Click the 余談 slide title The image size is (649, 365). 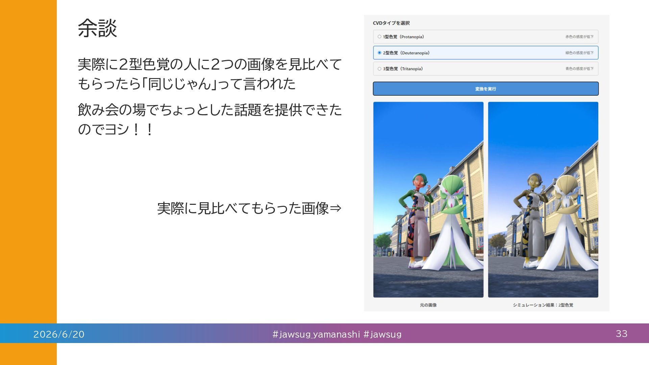point(97,28)
